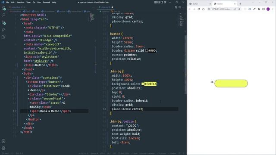Open the right editor's more actions menu
276x155 pixels.
click(x=183, y=7)
